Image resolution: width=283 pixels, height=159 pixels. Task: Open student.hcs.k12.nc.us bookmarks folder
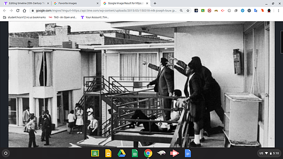[x=24, y=17]
